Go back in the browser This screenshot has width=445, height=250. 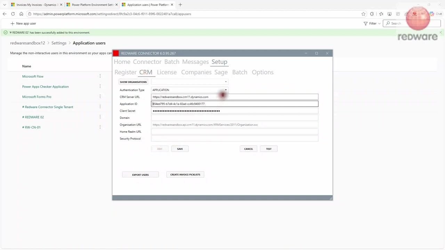pos(5,14)
